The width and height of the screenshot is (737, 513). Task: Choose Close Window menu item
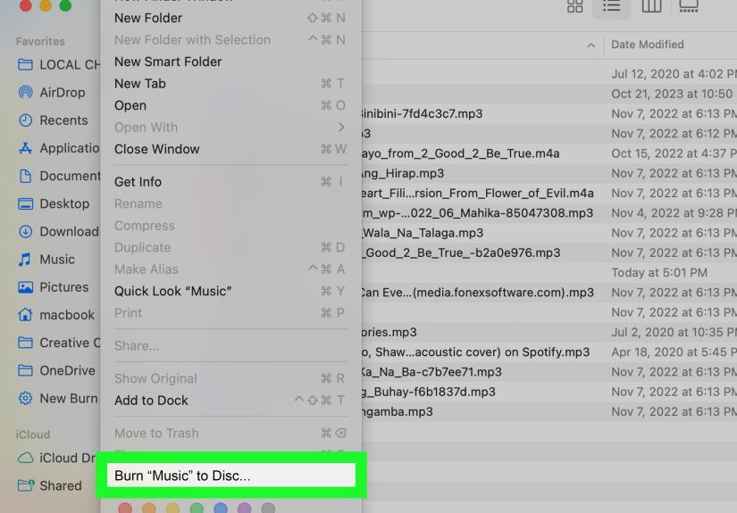230,149
